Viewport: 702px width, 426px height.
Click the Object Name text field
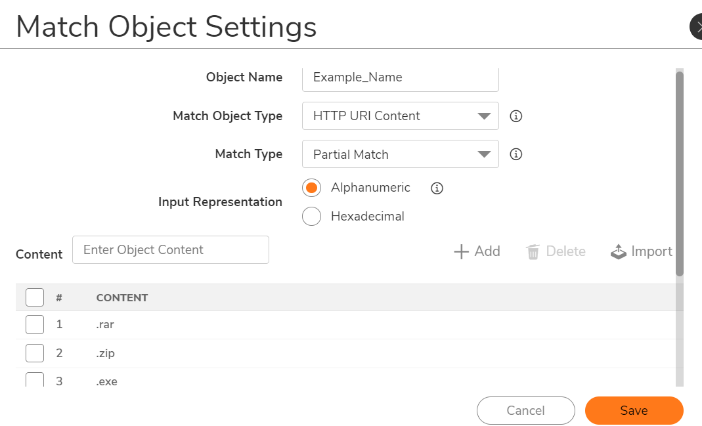point(401,77)
